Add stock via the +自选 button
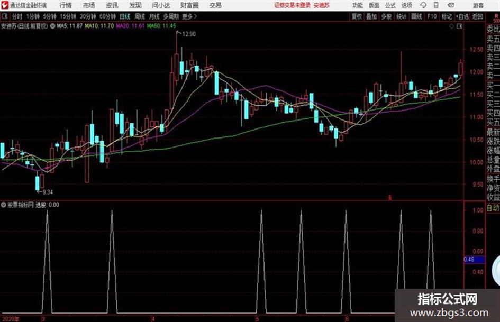Screen dimensions: 500x322 [x=462, y=16]
